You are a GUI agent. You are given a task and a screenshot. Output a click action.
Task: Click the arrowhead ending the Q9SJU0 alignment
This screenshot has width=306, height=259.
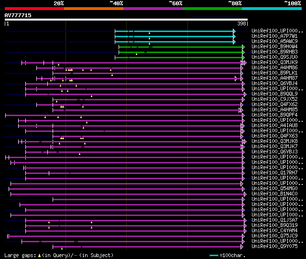coord(243,57)
